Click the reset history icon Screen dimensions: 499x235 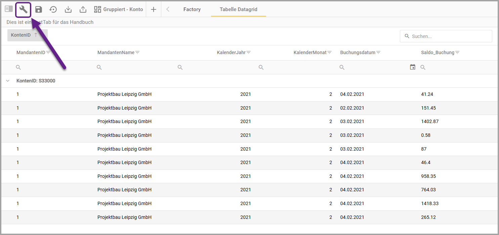click(53, 10)
